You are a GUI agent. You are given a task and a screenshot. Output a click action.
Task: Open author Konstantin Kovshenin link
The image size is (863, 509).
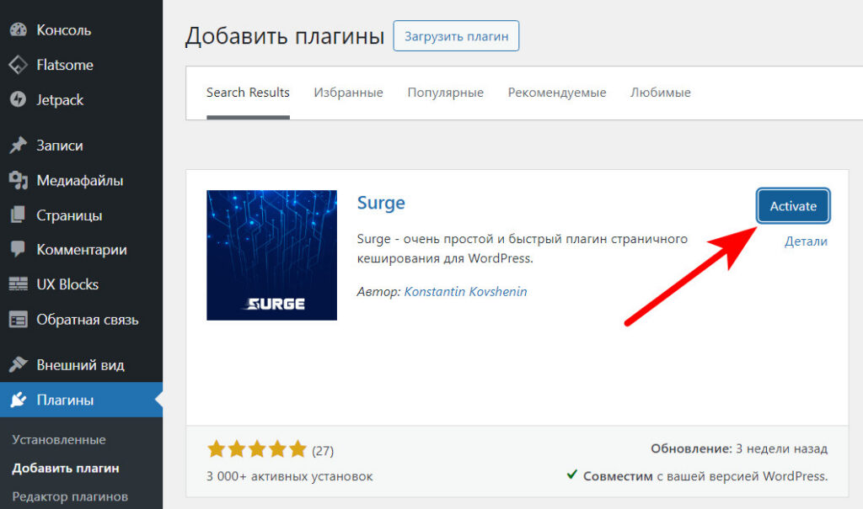(x=465, y=291)
